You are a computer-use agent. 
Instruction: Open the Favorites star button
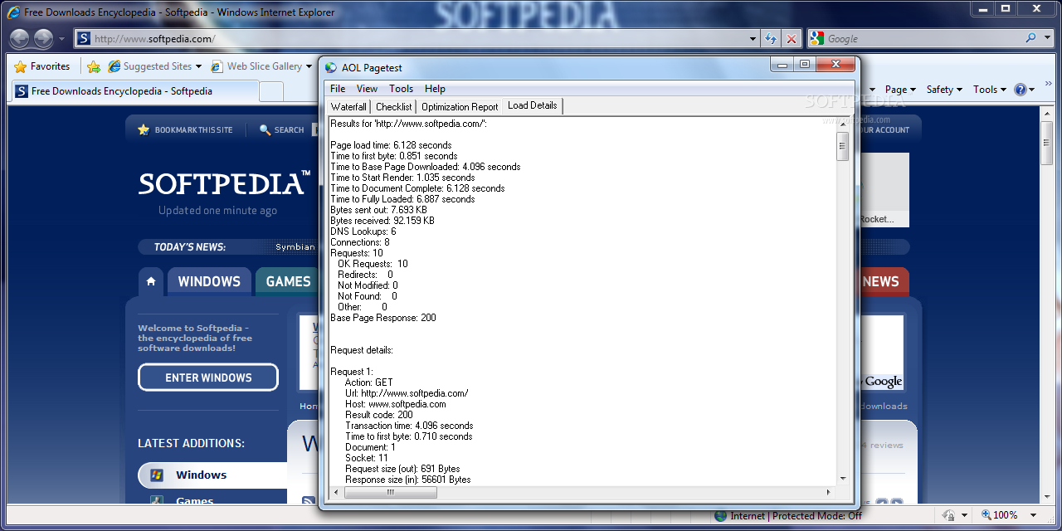[x=42, y=66]
